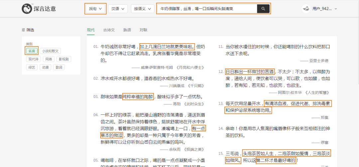Click author 余秋雨

click(175, 149)
